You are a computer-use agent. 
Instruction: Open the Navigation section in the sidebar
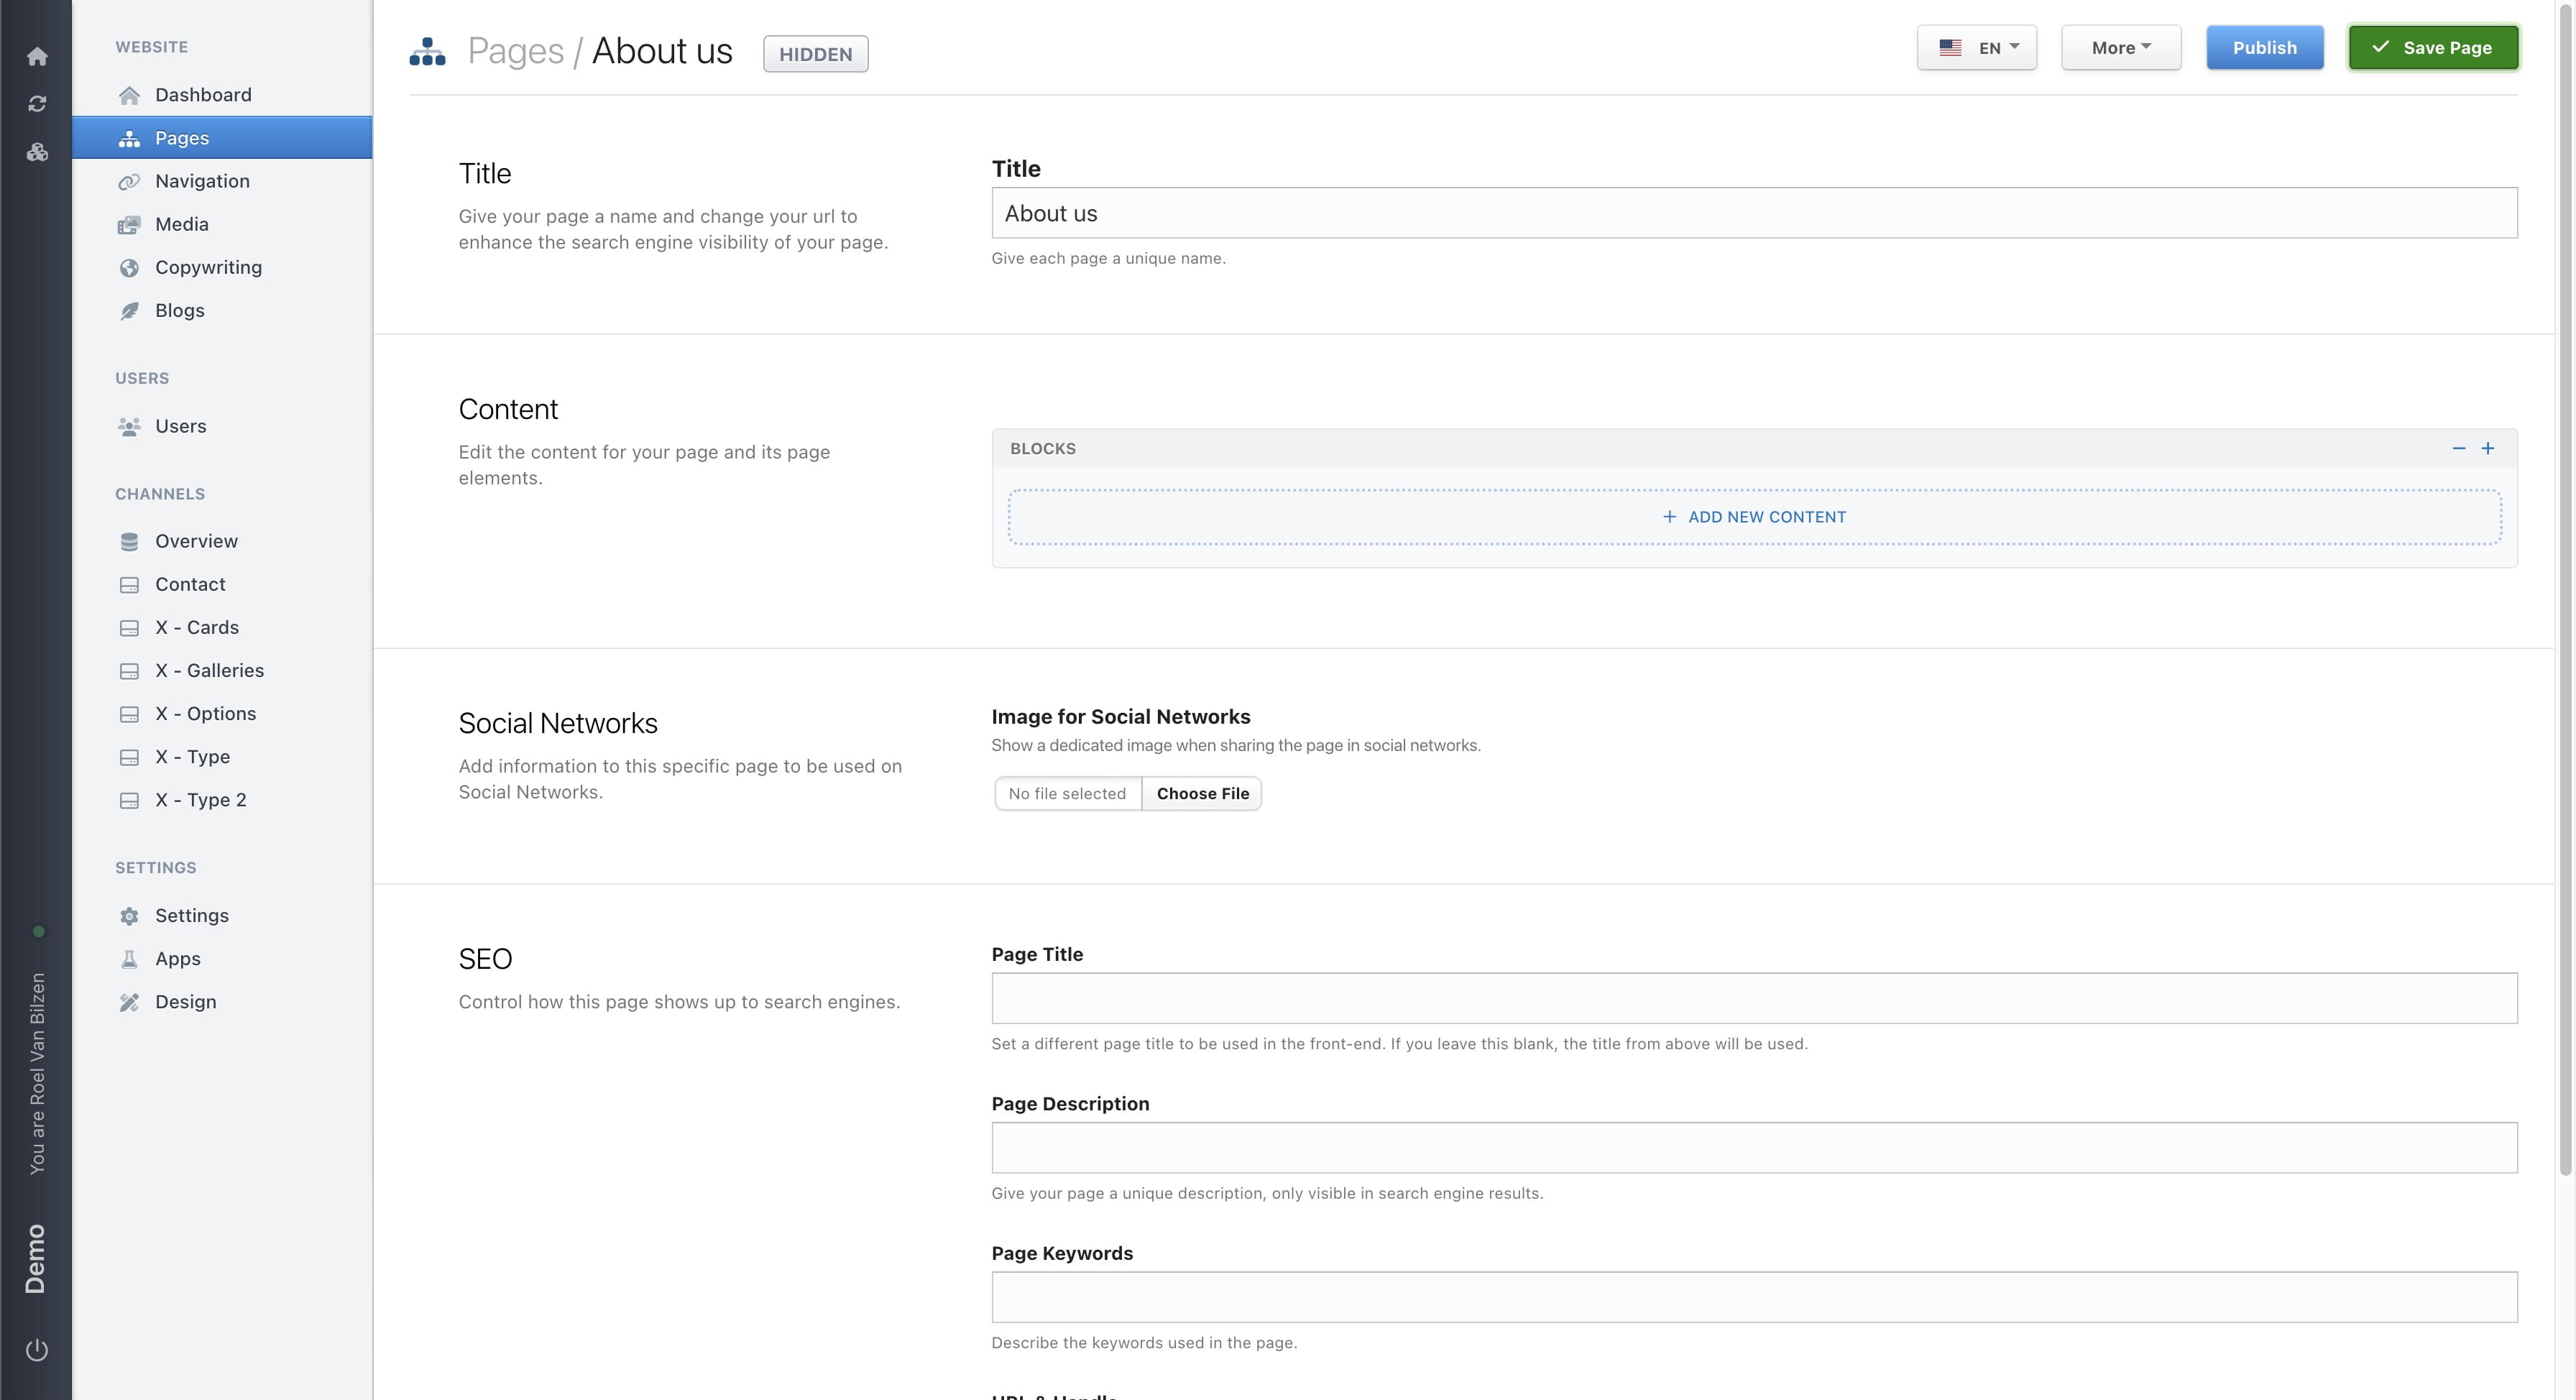coord(202,181)
